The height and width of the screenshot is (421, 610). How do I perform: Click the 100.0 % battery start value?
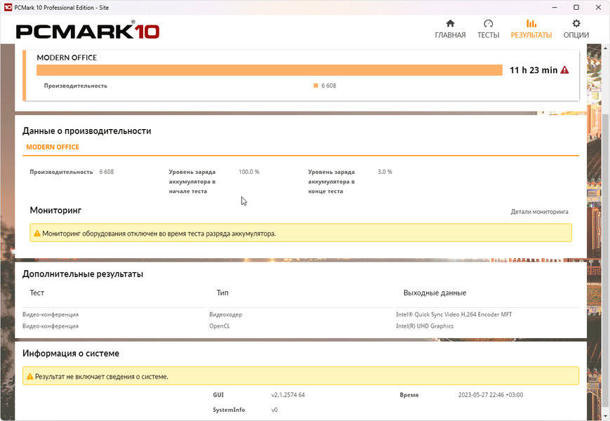tap(249, 172)
